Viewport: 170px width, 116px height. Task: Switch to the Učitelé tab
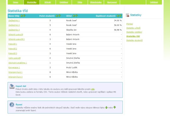tap(48, 2)
